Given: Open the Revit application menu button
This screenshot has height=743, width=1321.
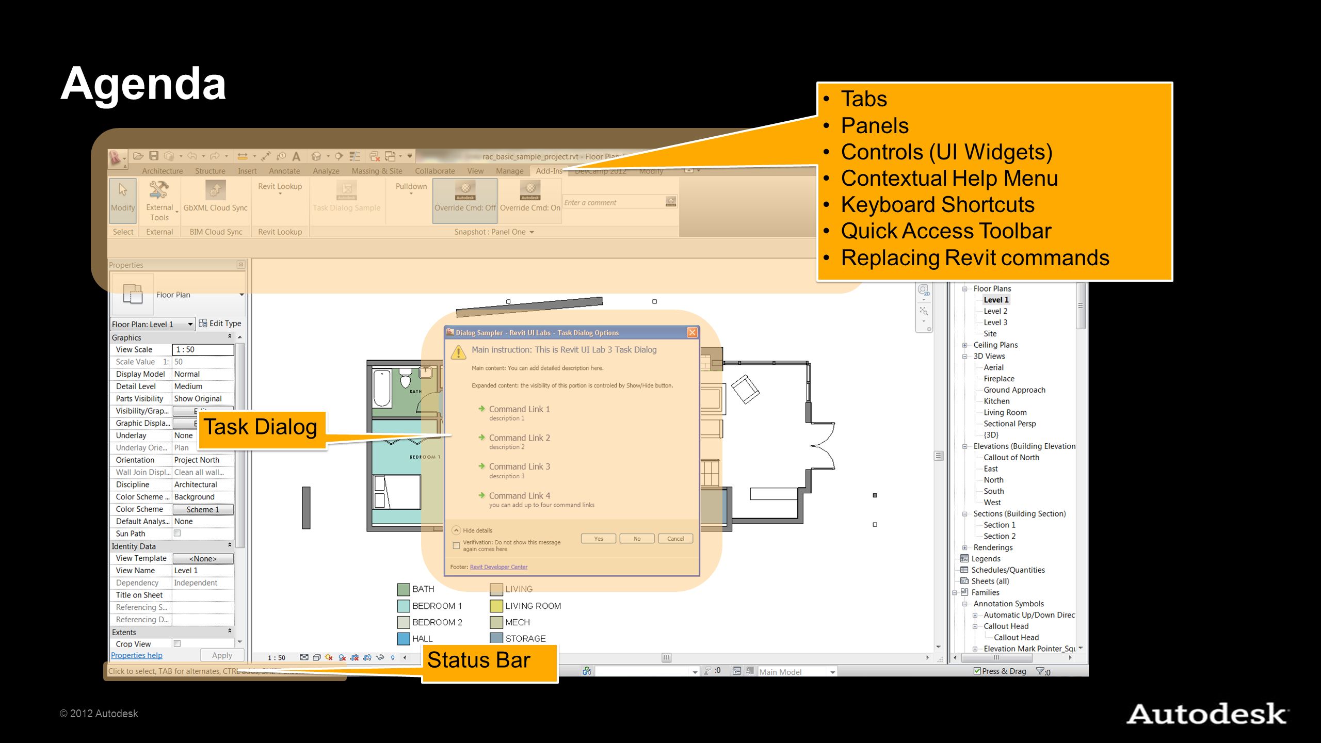Looking at the screenshot, I should [x=117, y=158].
